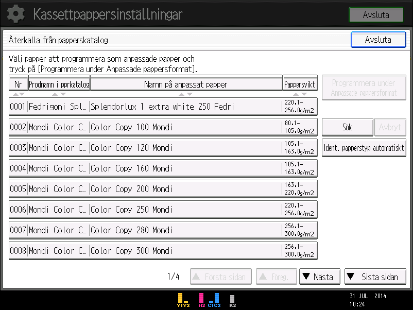Sort Prodnamn i pprkatalog ascending arrow
Screen dimensions: 413x310
(55, 94)
